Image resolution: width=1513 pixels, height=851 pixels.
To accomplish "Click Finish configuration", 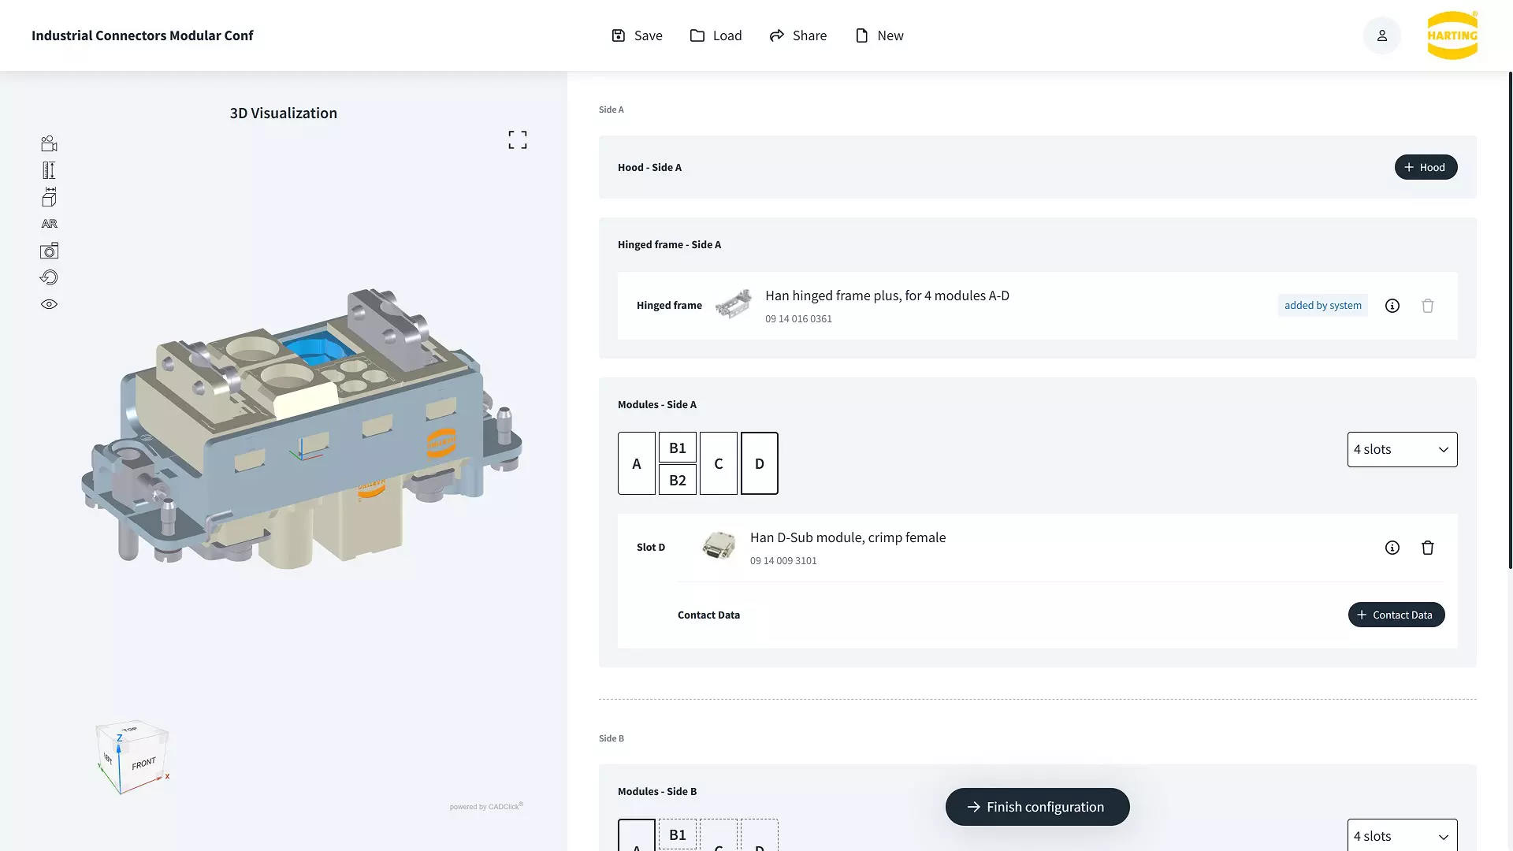I will pos(1038,807).
